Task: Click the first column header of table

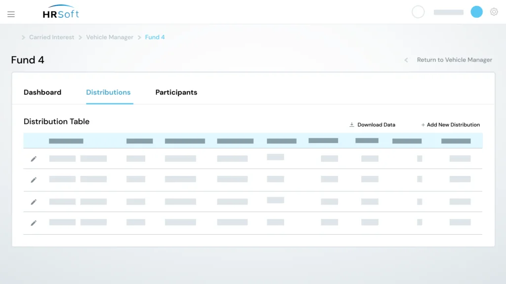Action: 66,141
